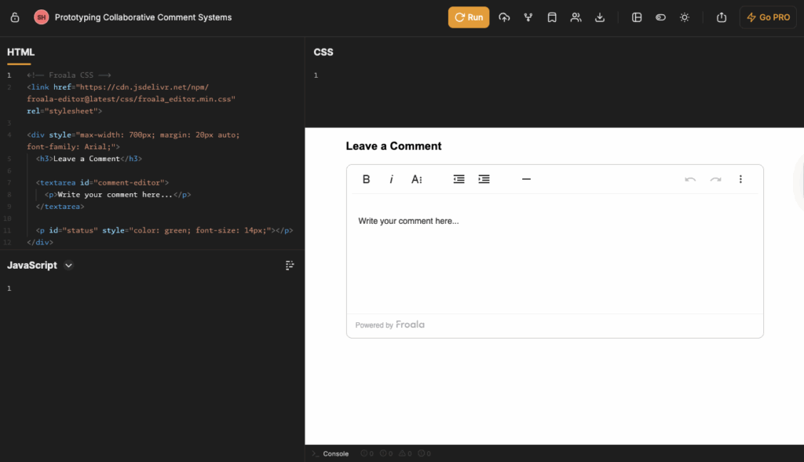Click the 'Write your comment here...' HTML code line
The width and height of the screenshot is (804, 462).
(x=118, y=195)
